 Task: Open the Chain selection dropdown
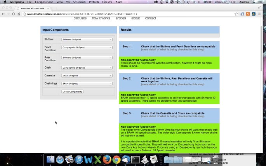(x=87, y=67)
